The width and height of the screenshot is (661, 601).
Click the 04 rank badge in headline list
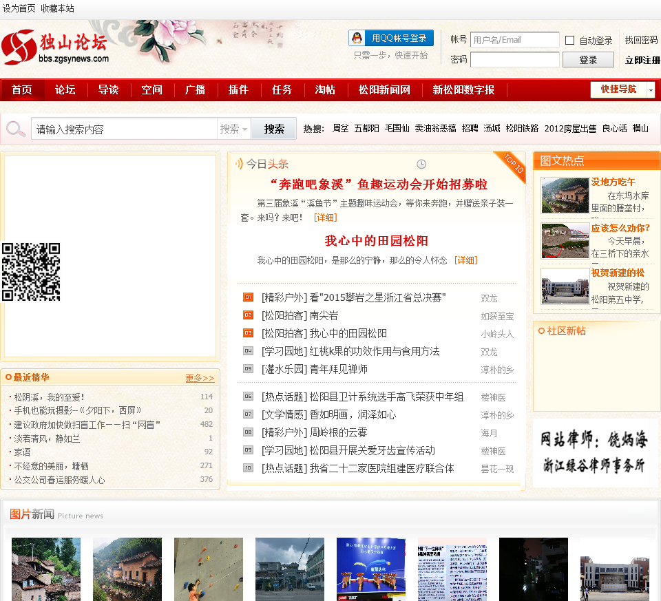tap(249, 350)
